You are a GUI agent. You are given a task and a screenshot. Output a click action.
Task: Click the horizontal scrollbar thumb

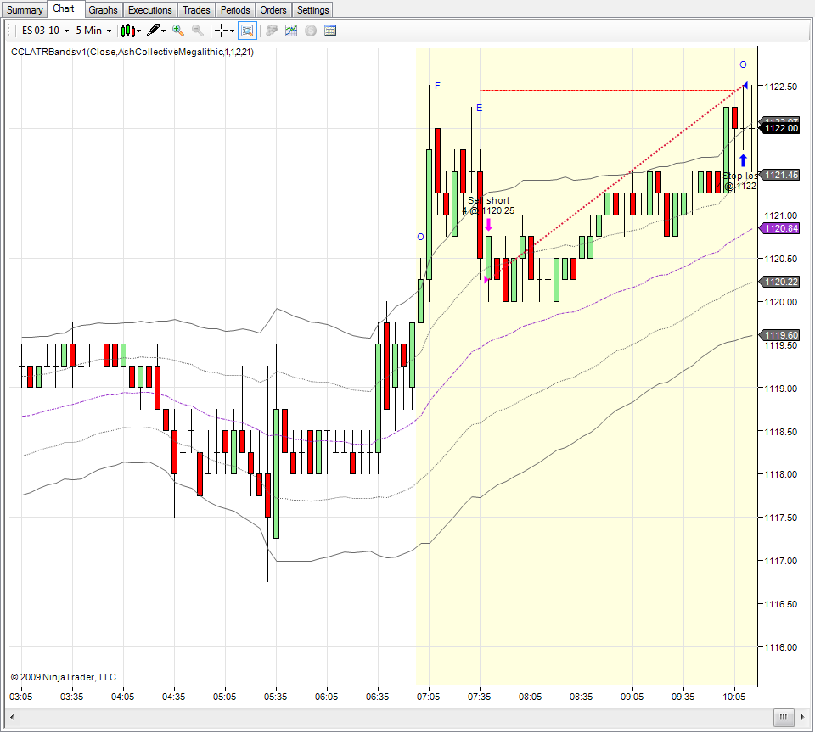[784, 718]
